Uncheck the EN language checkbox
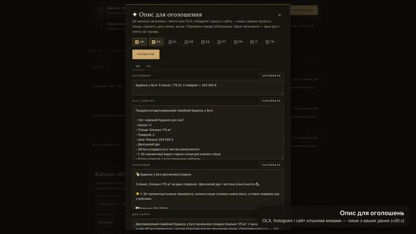 point(154,42)
